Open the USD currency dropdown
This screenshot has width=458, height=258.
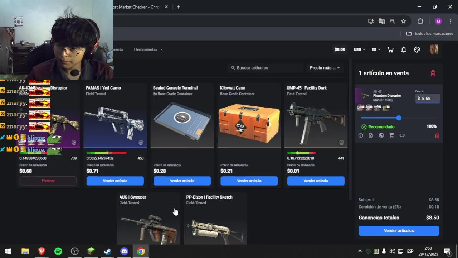coord(359,50)
